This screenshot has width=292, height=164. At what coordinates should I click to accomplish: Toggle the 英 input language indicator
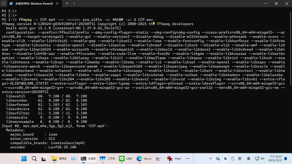click(x=240, y=159)
